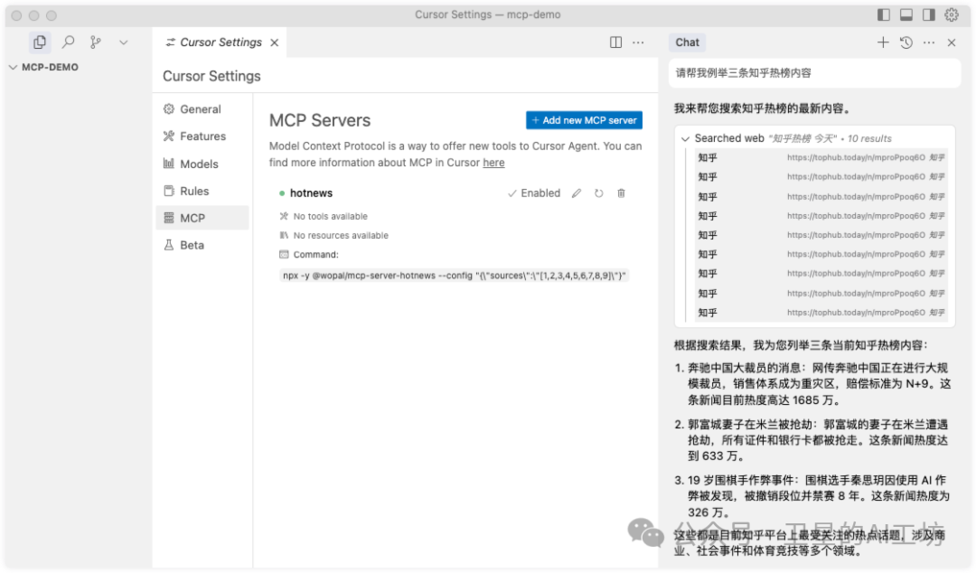976x573 pixels.
Task: Click the General gear icon
Action: (169, 109)
